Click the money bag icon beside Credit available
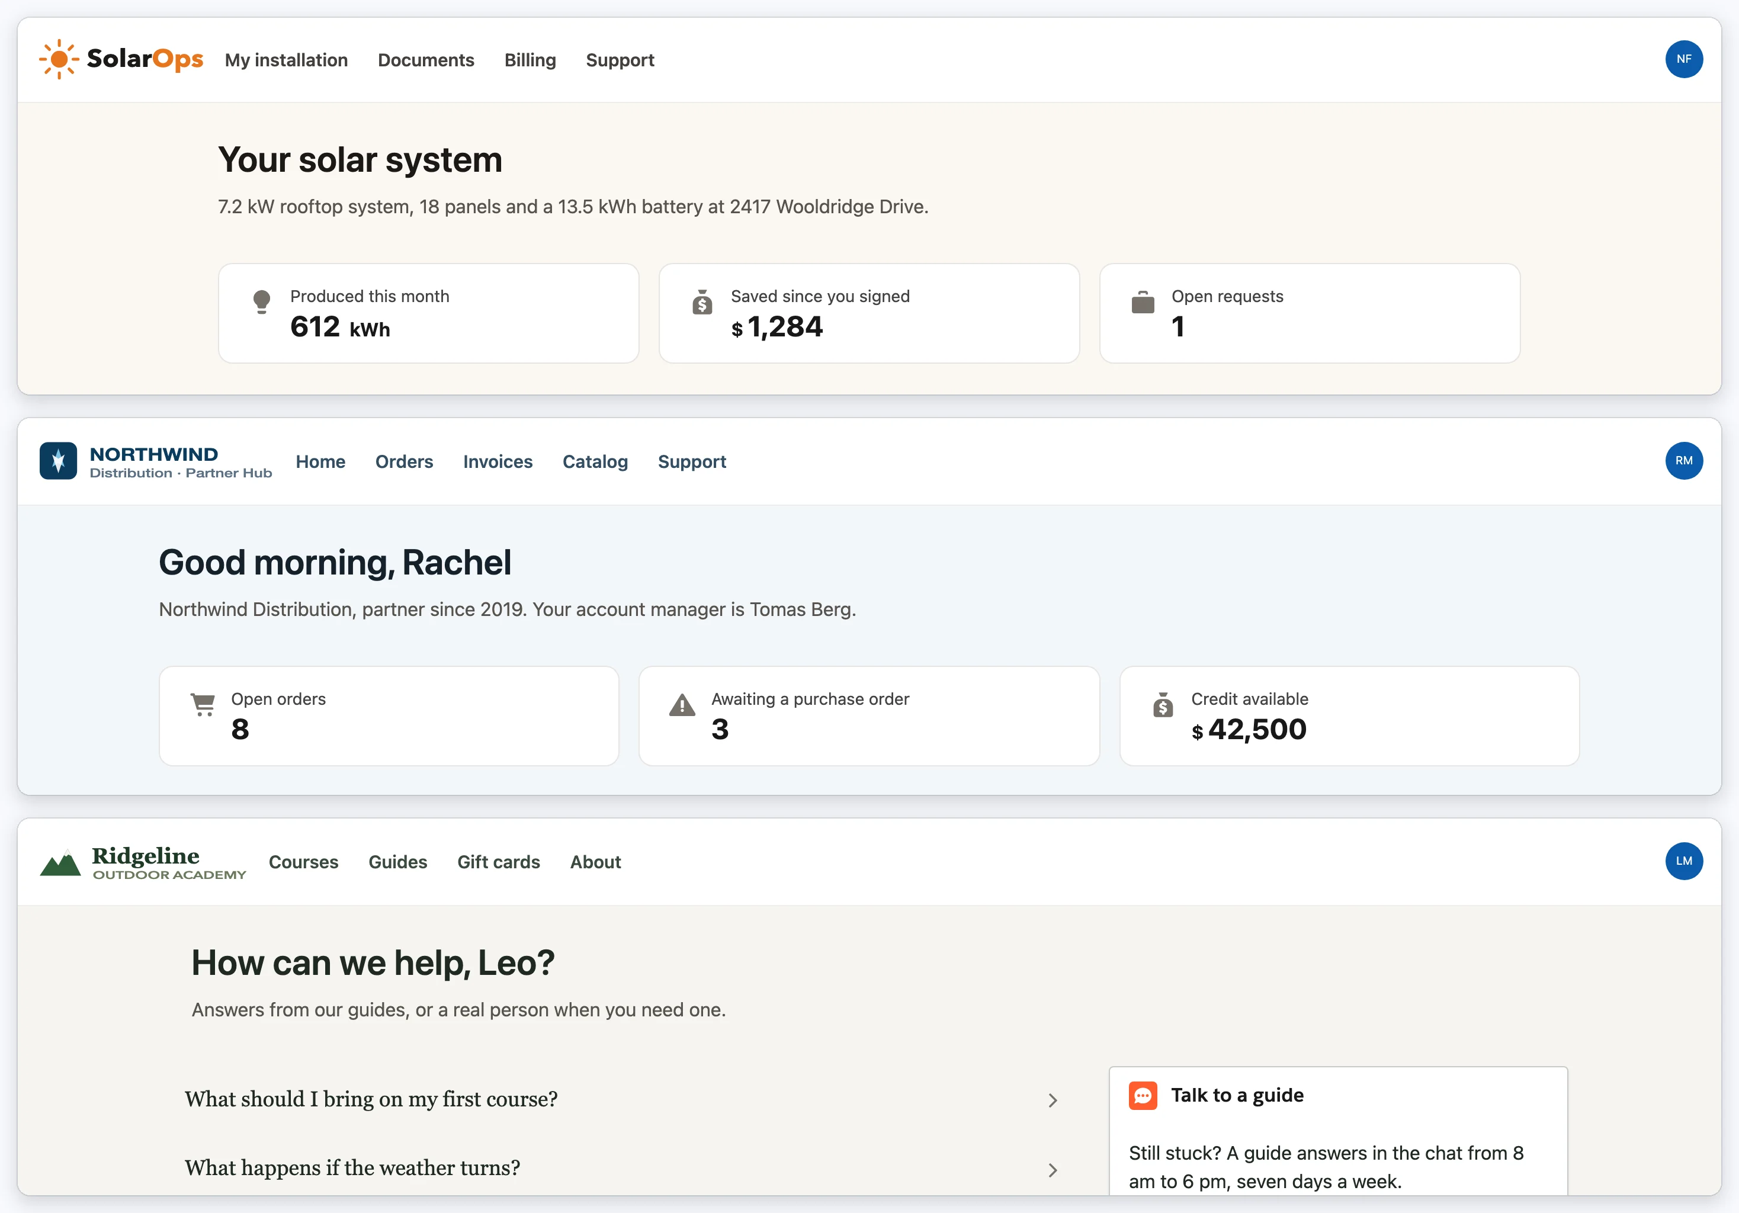 coord(1163,704)
